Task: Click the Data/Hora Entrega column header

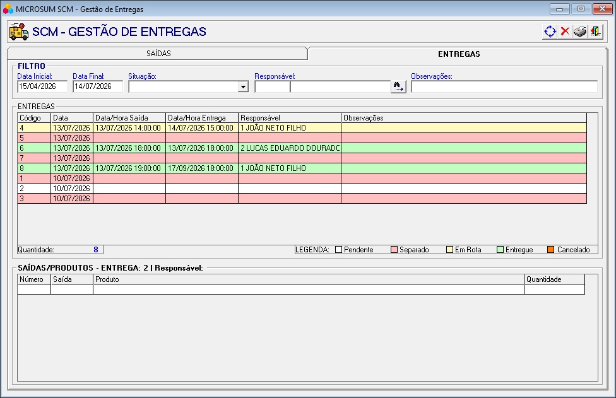Action: (202, 118)
